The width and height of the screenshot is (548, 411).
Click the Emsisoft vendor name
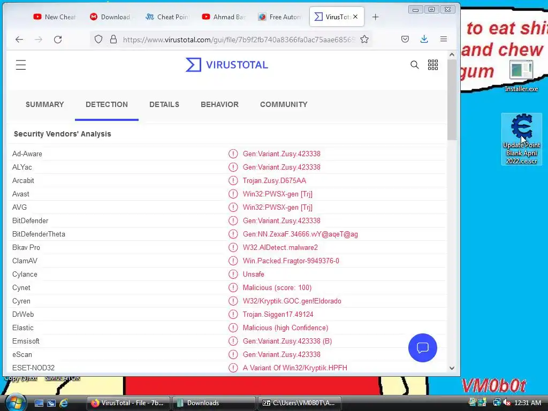coord(26,341)
